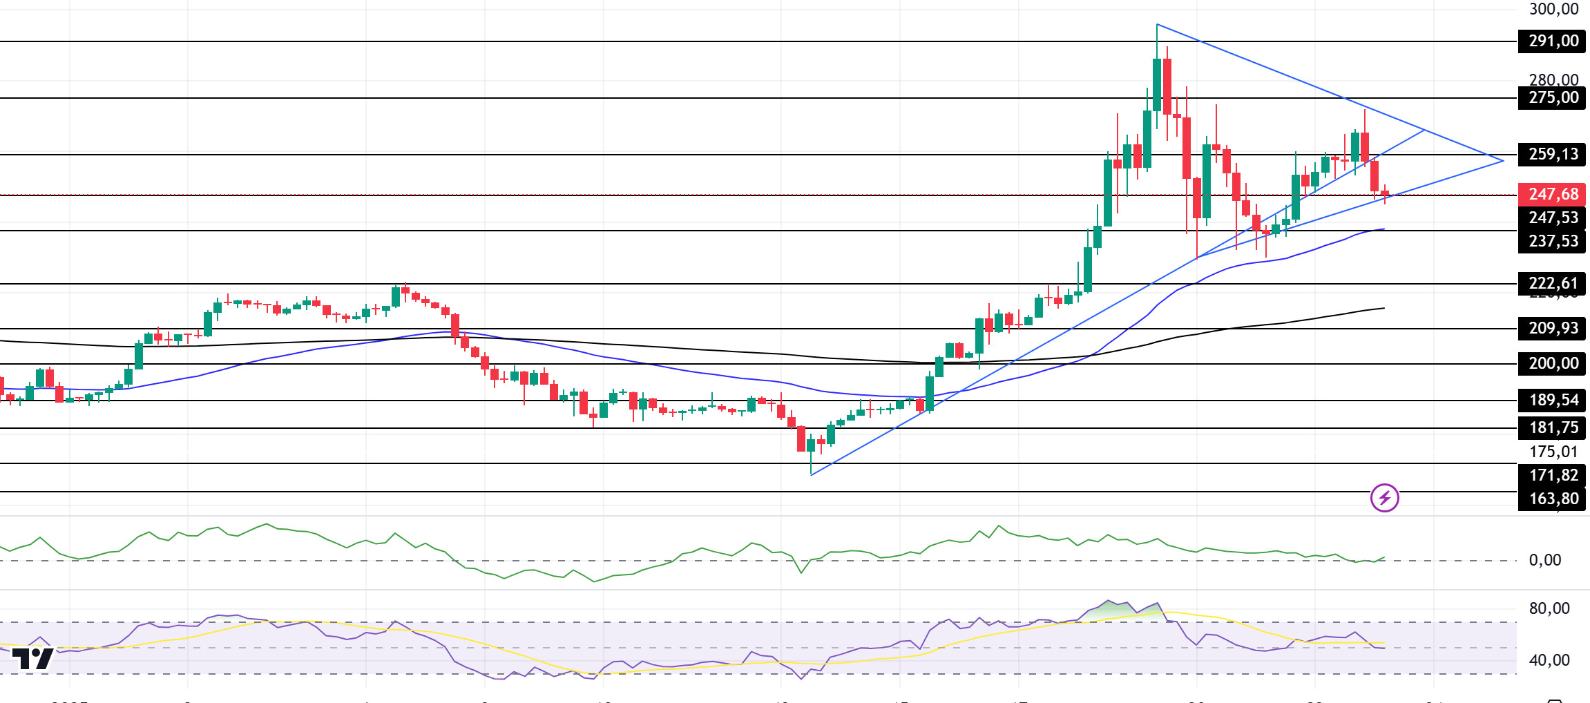Select the 189,54 price level label
This screenshot has width=1590, height=703.
click(x=1552, y=401)
